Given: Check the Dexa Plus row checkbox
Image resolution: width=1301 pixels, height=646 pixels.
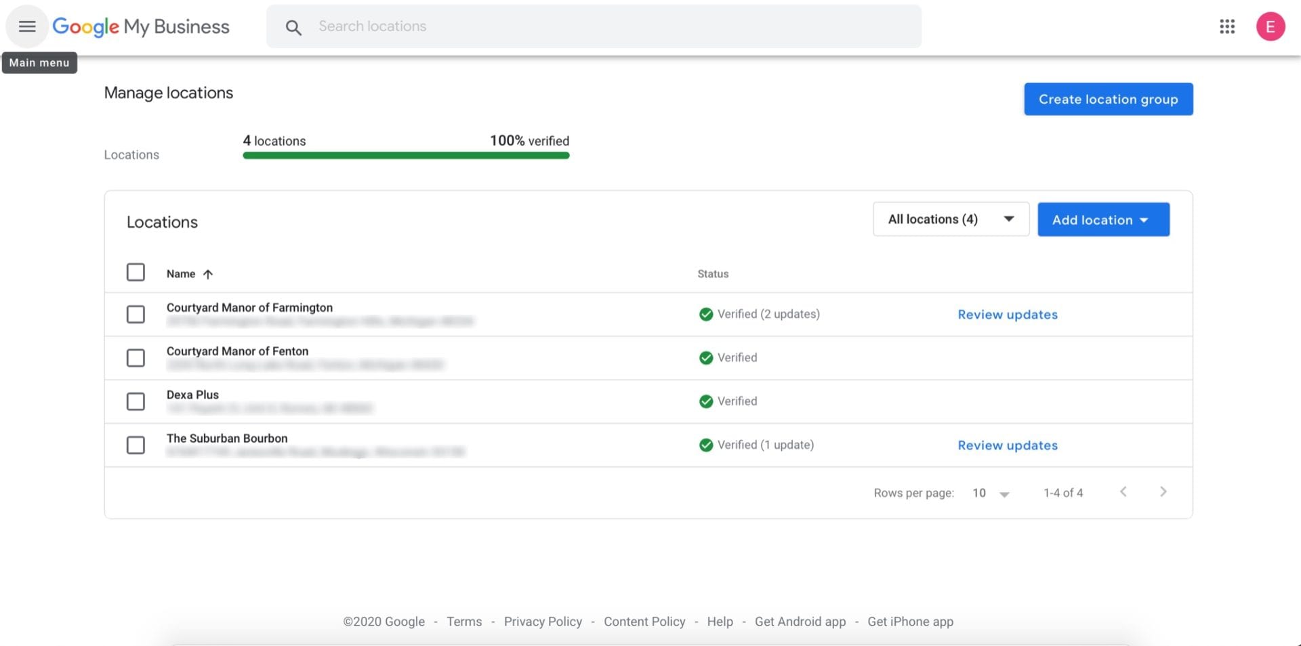Looking at the screenshot, I should (x=136, y=401).
